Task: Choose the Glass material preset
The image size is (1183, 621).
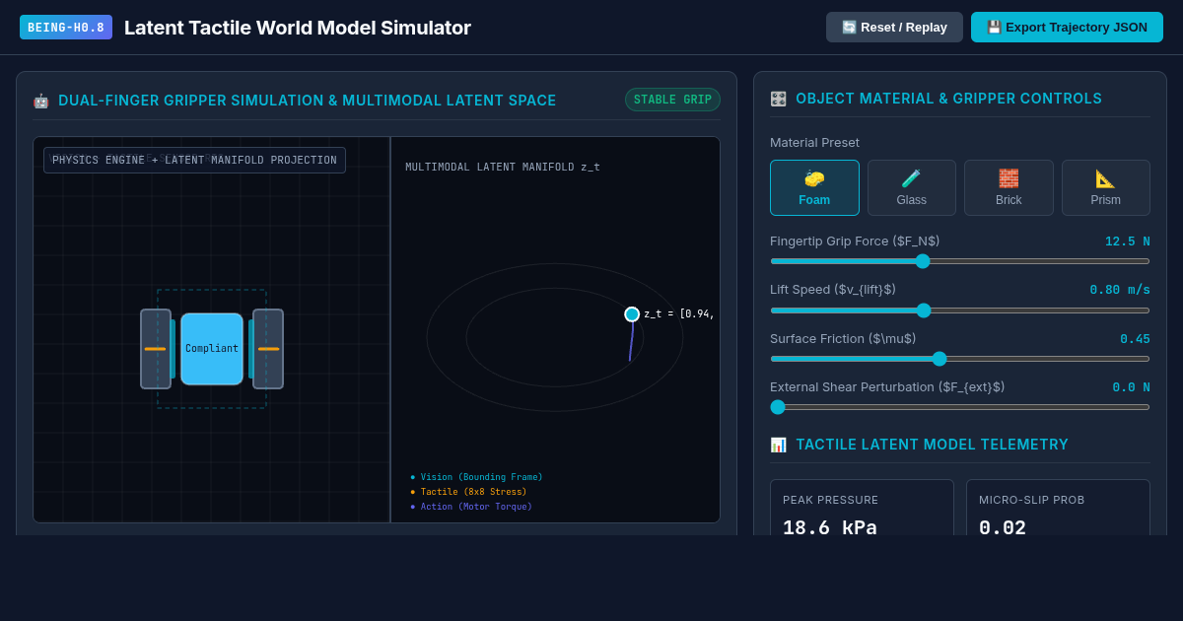Action: [x=911, y=187]
